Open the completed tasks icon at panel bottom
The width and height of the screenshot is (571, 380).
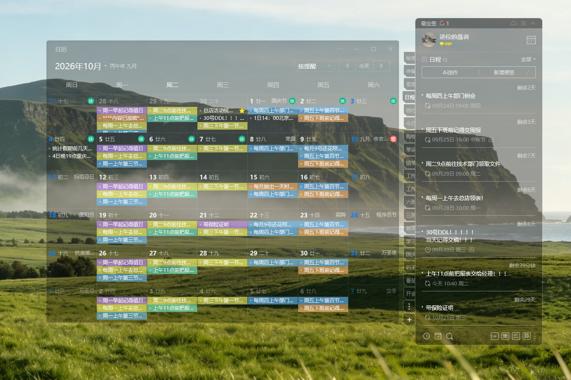(438, 336)
